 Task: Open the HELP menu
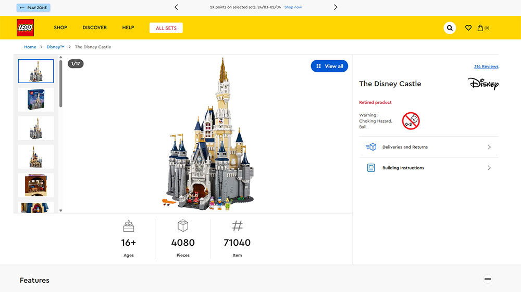click(128, 28)
